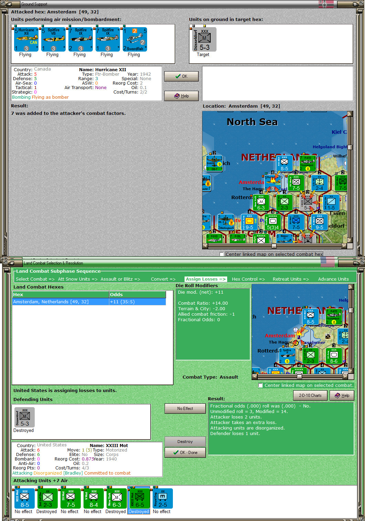Screen dimensions: 365x521
Task: Click the 6-3 motorized unit on upper map
Action: tap(261, 203)
